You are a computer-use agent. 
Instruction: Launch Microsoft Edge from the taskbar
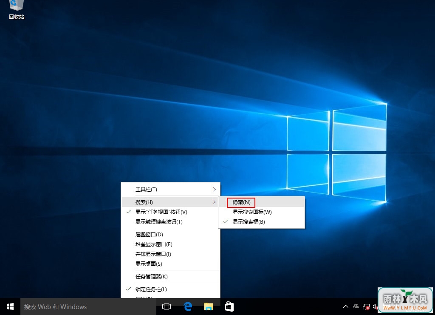pos(188,306)
